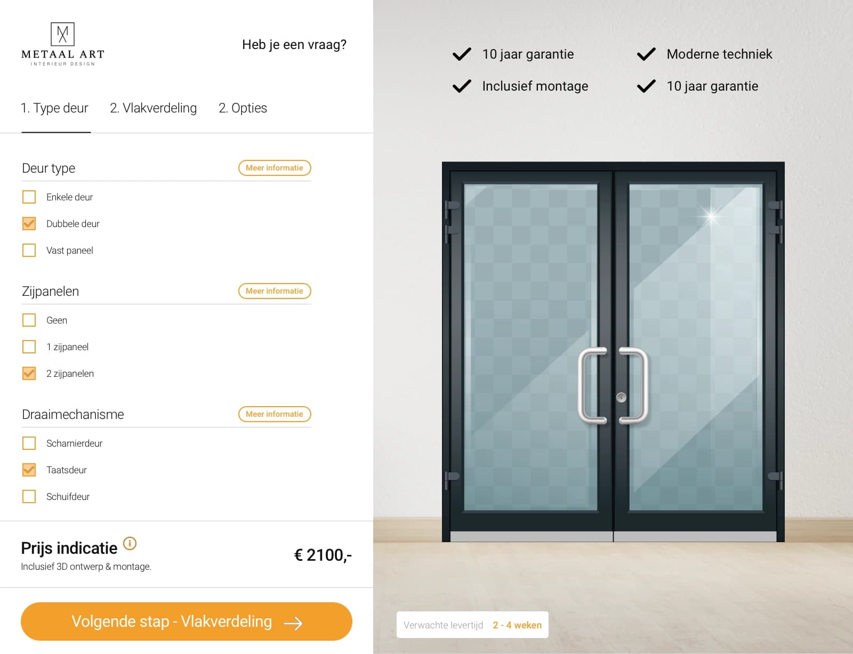Image resolution: width=853 pixels, height=654 pixels.
Task: Select Geen under Zijpanelen
Action: point(29,320)
